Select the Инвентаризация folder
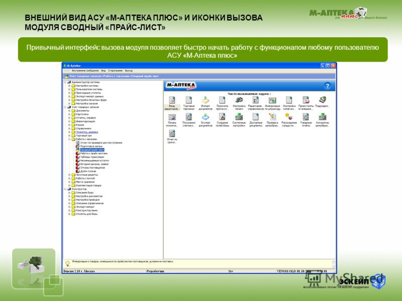Image resolution: width=402 pixels, height=301 pixels. [x=85, y=121]
